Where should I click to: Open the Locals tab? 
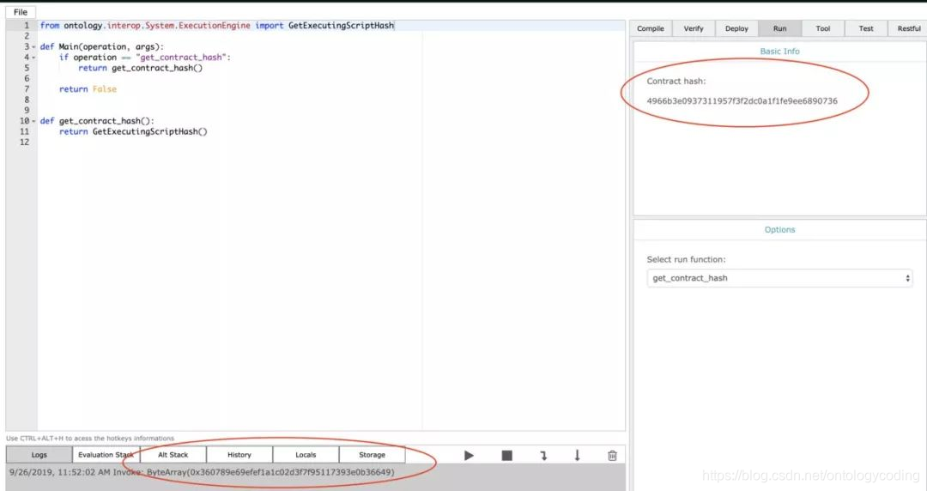306,455
